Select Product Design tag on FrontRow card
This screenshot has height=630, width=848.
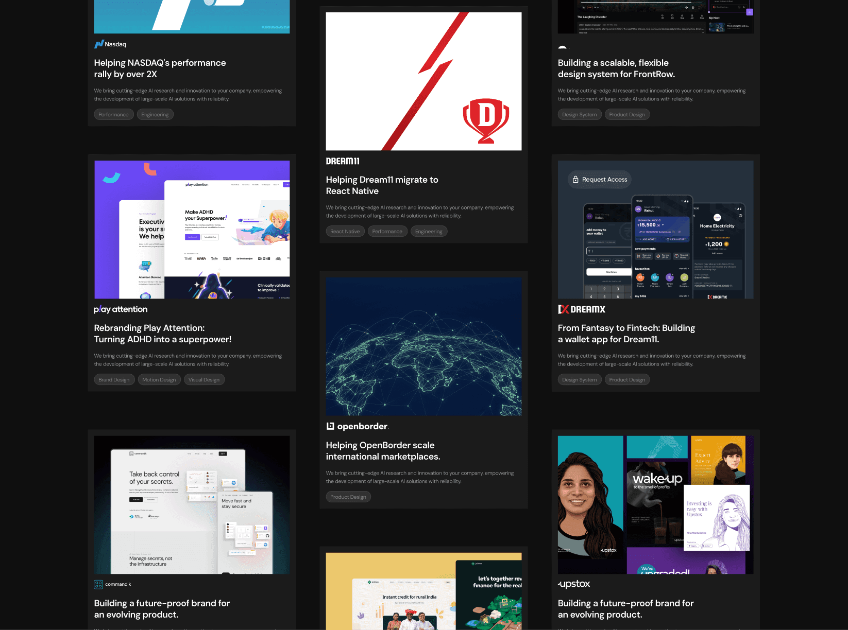click(x=627, y=115)
